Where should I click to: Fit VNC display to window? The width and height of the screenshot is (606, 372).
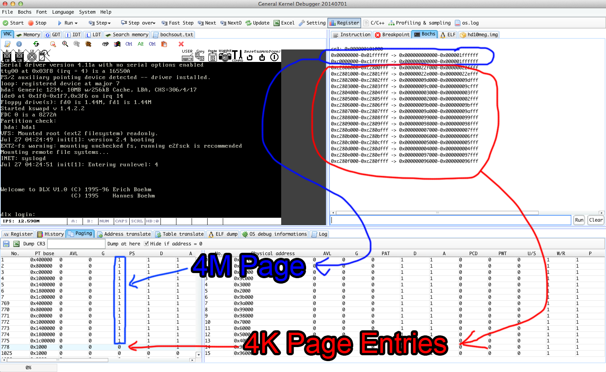(88, 44)
